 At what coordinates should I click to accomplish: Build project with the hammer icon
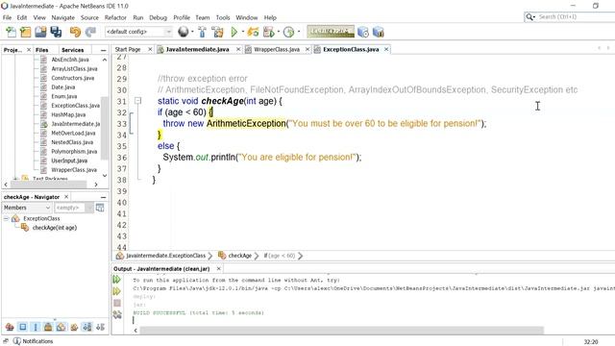(x=203, y=32)
